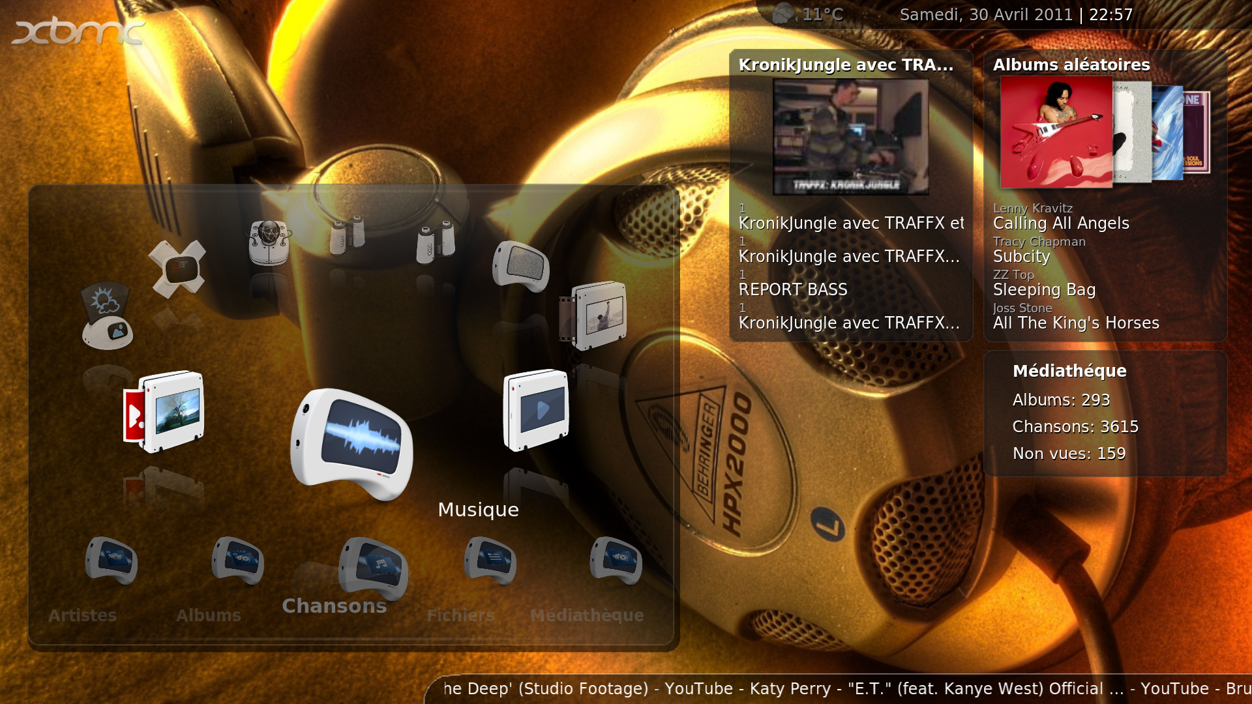
Task: Click the icon above Artistes
Action: coord(111,561)
